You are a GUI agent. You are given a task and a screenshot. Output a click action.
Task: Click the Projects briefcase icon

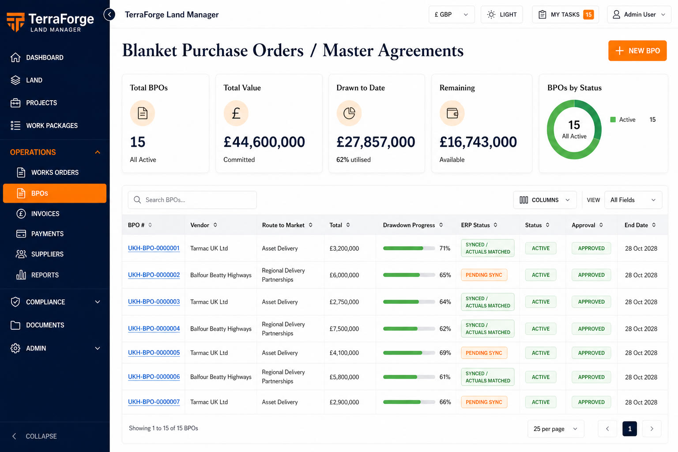click(15, 103)
